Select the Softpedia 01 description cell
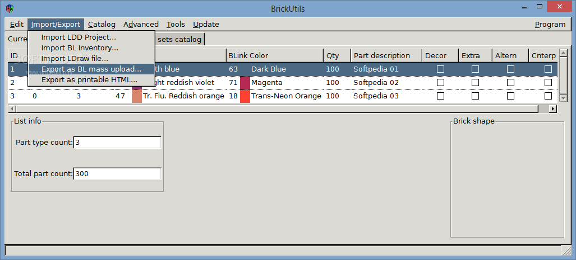The height and width of the screenshot is (260, 576). [x=376, y=69]
